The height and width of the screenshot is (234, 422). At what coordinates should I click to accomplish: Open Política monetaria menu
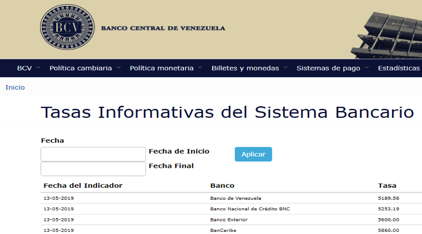pos(161,68)
